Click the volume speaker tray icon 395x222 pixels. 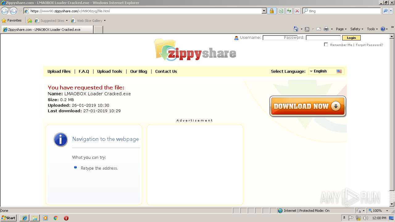[x=366, y=218]
